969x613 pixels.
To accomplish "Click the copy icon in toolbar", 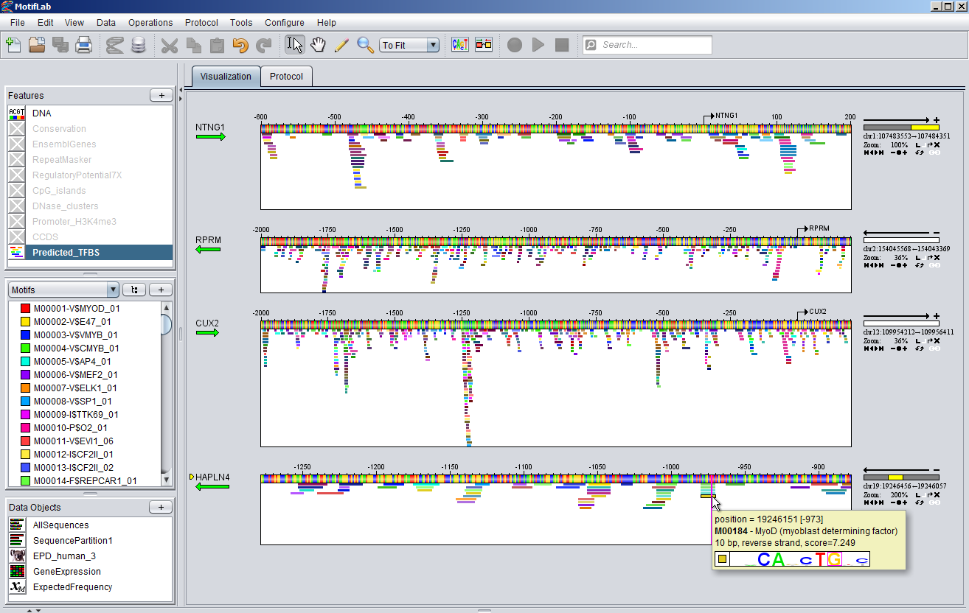I will coord(193,45).
